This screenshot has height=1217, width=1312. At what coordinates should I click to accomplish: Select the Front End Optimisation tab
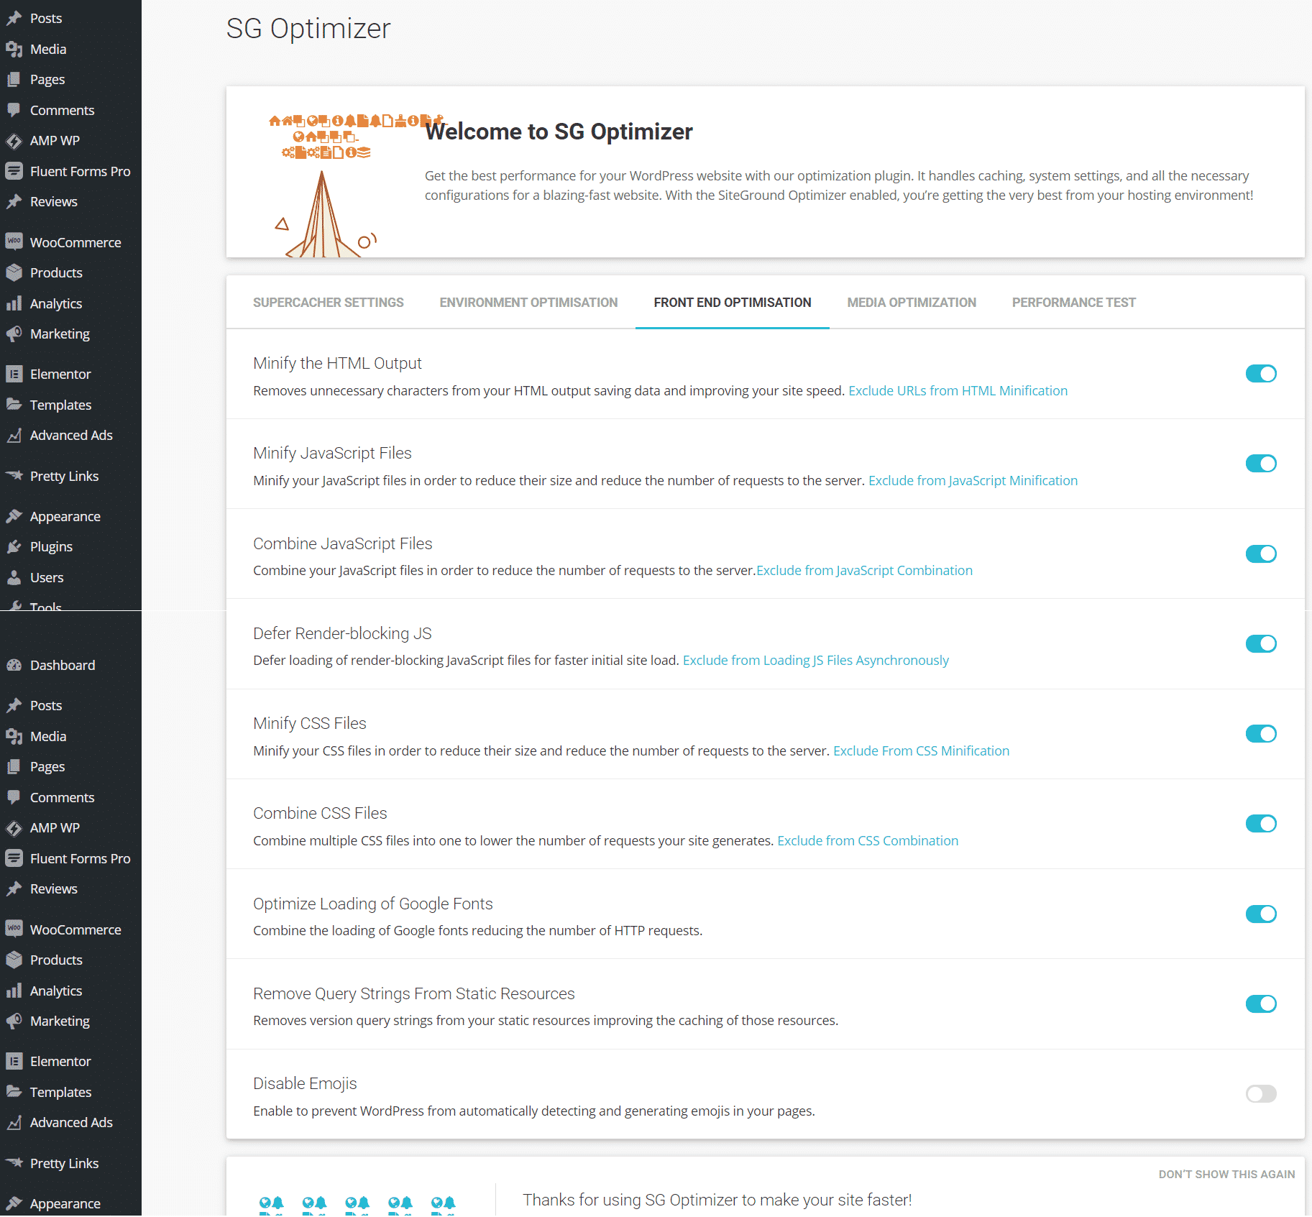coord(733,303)
